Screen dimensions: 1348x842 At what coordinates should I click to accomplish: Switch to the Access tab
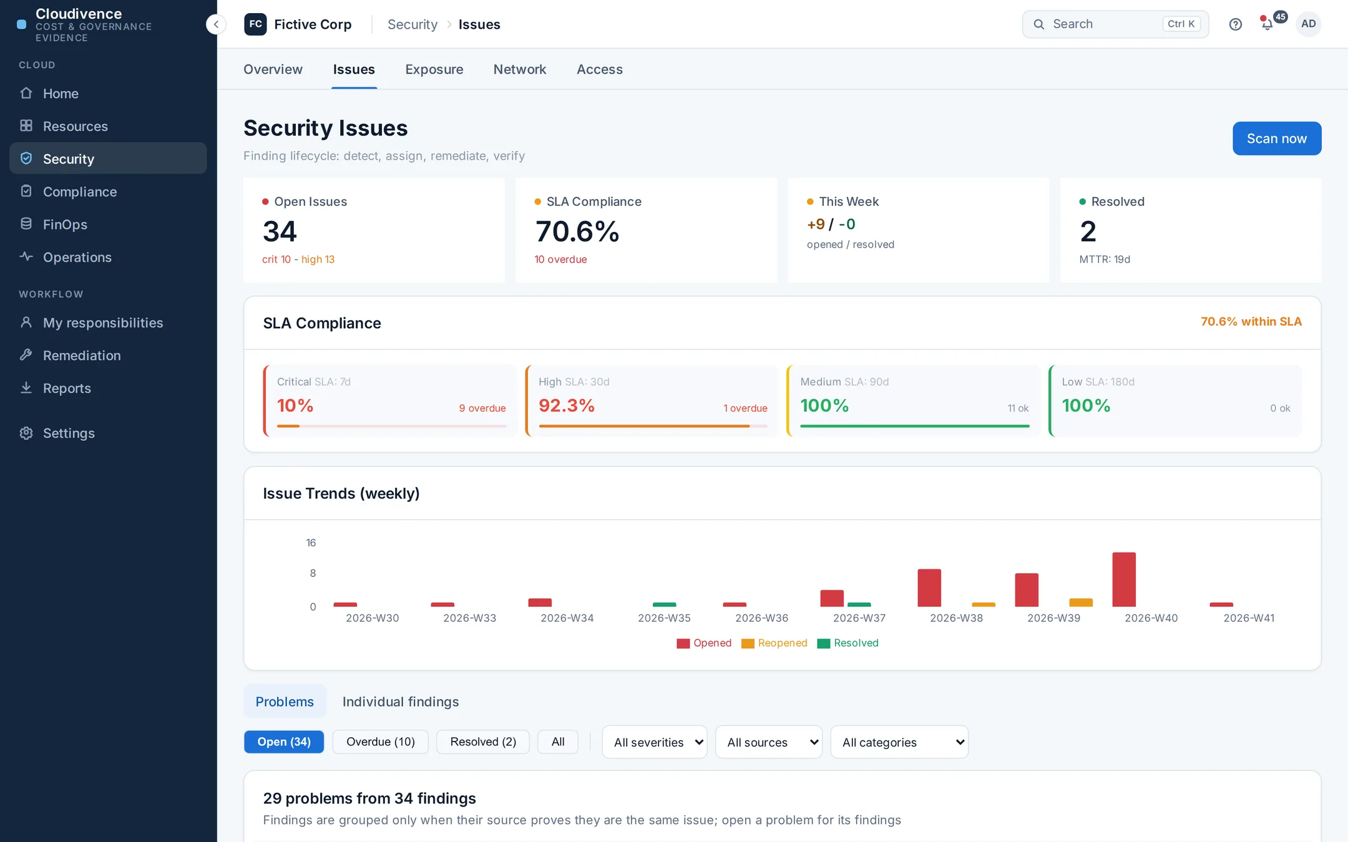pyautogui.click(x=600, y=69)
